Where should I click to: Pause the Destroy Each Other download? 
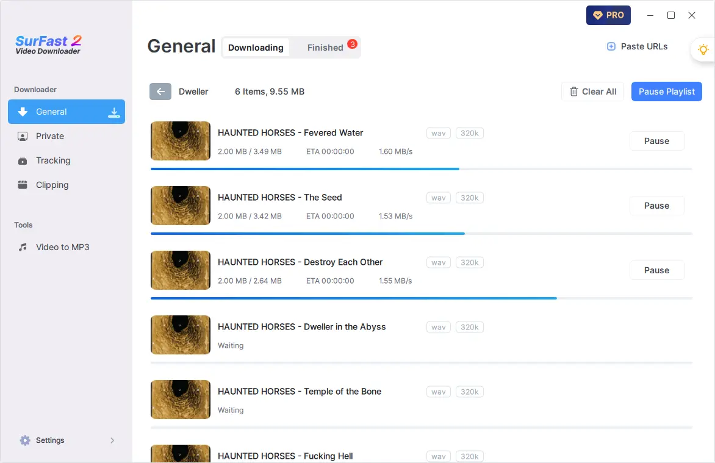656,270
